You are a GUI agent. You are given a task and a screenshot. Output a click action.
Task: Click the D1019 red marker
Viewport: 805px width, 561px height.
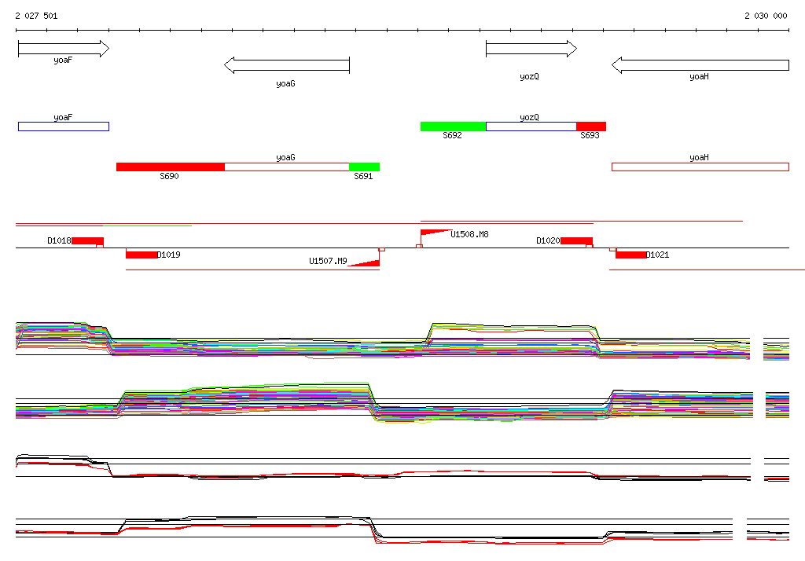coord(142,255)
